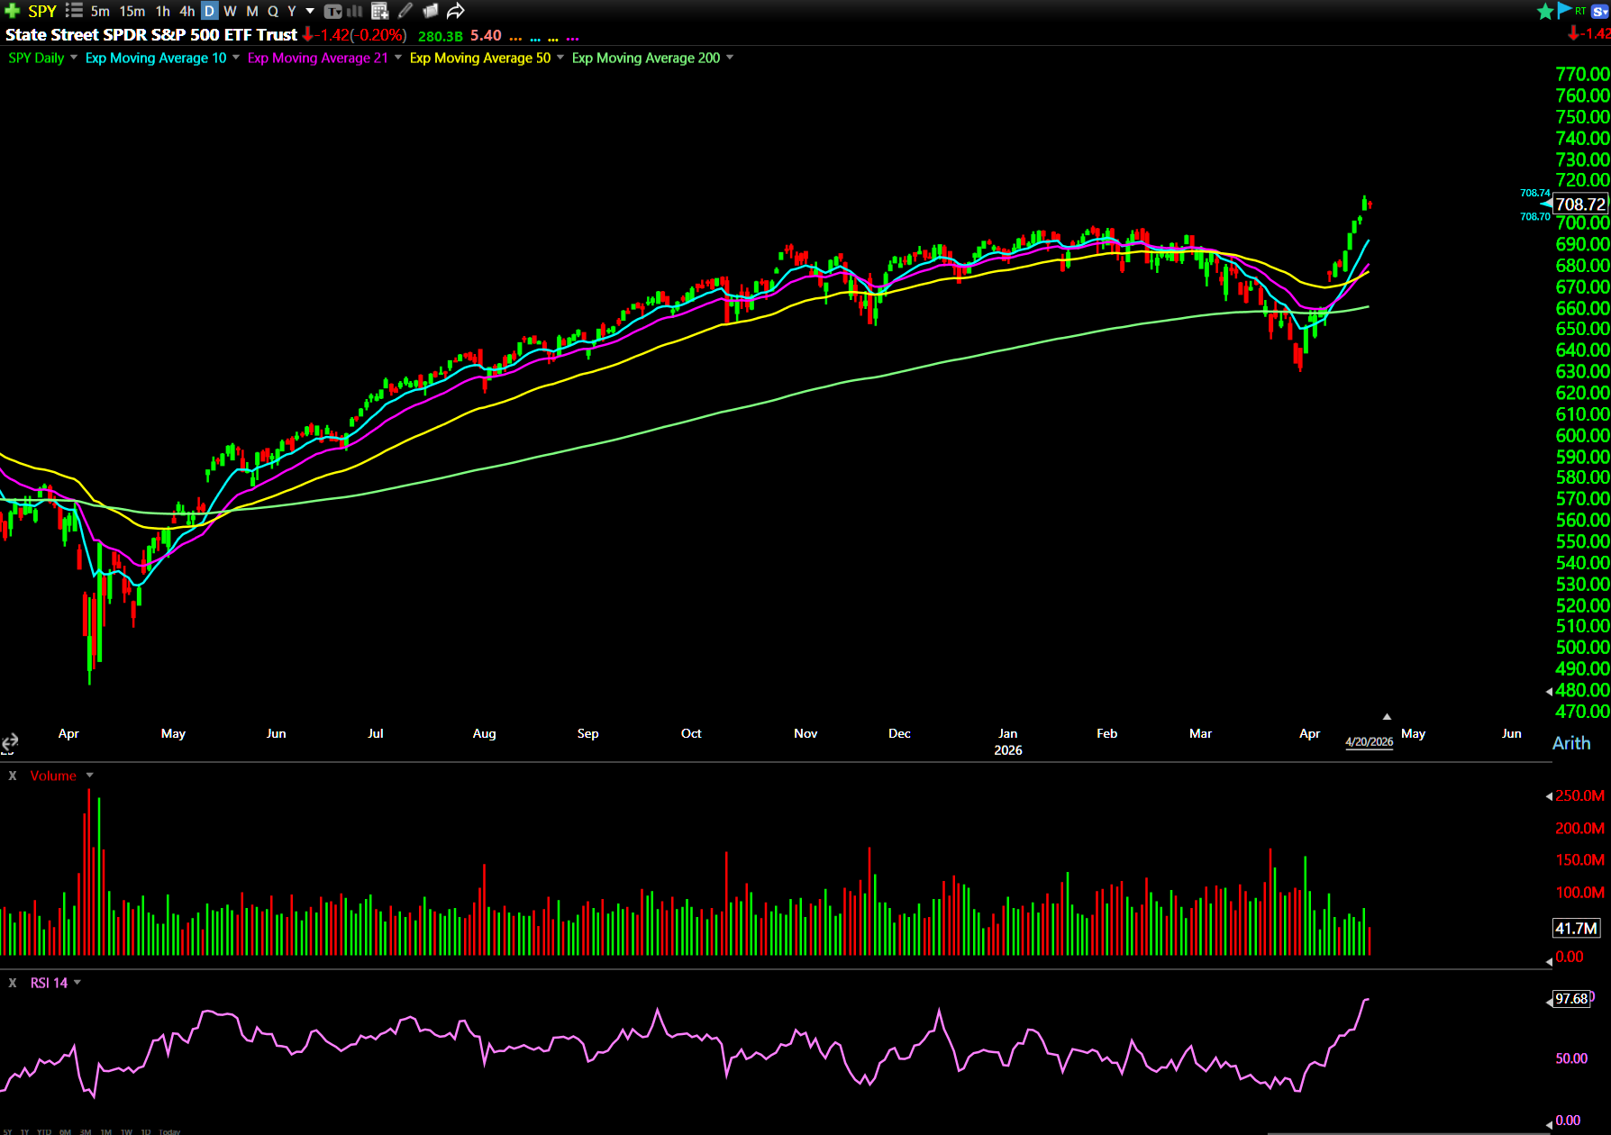This screenshot has height=1135, width=1611.
Task: Switch to the weekly W timeframe
Action: click(x=230, y=11)
